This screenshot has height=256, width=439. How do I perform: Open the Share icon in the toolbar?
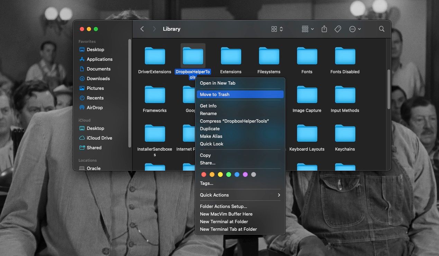[324, 29]
